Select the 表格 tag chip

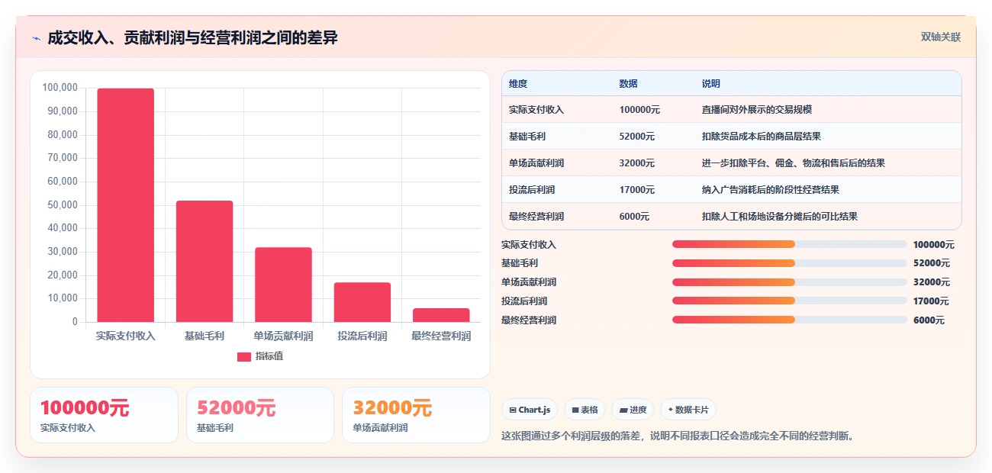pos(585,410)
